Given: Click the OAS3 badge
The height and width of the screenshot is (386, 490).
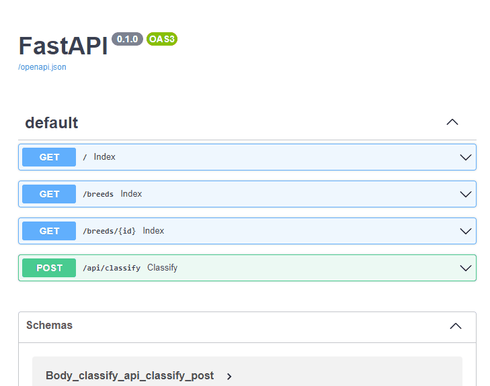Looking at the screenshot, I should [x=162, y=39].
